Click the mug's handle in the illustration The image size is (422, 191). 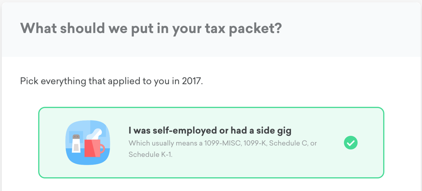[x=102, y=150]
